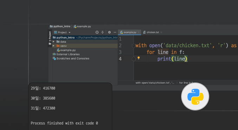This screenshot has width=238, height=130.
Task: Click the 'for line in f' breadcrumb at editor bottom
Action: [186, 83]
